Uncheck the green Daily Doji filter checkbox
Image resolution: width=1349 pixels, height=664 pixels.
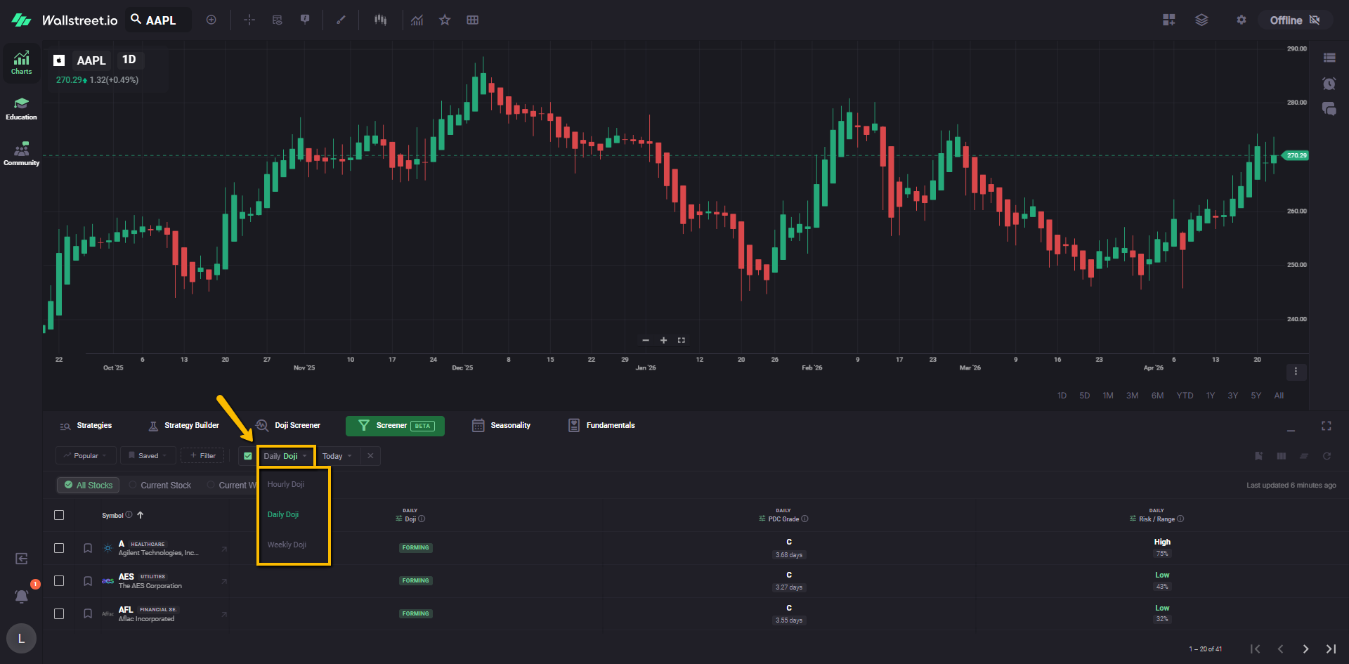coord(248,456)
